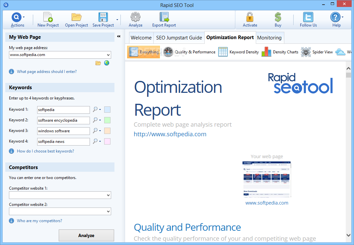Expand the Help dropdown arrow

click(342, 17)
